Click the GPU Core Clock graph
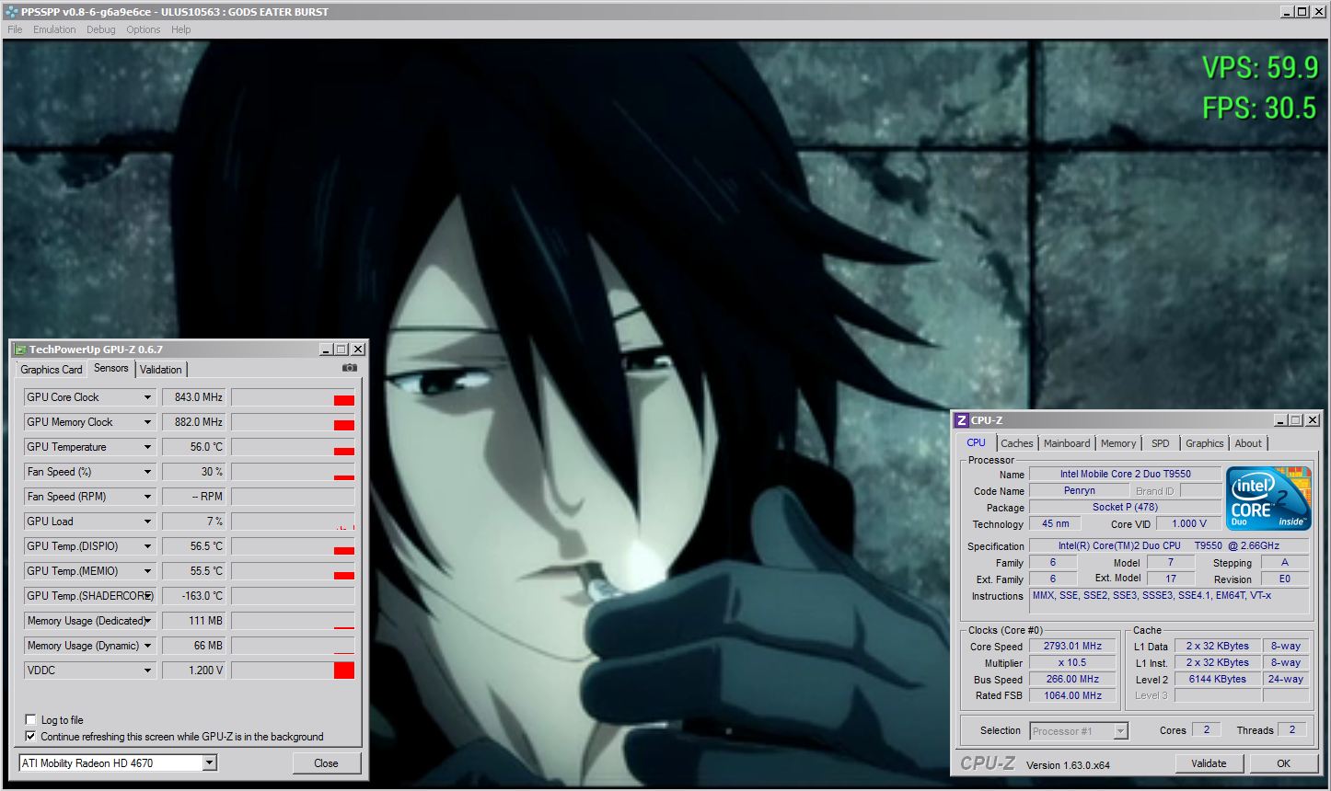This screenshot has width=1331, height=791. [293, 397]
